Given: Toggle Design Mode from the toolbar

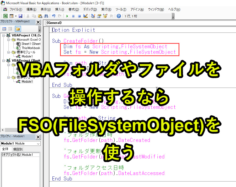Looking at the screenshot, I should pos(85,16).
